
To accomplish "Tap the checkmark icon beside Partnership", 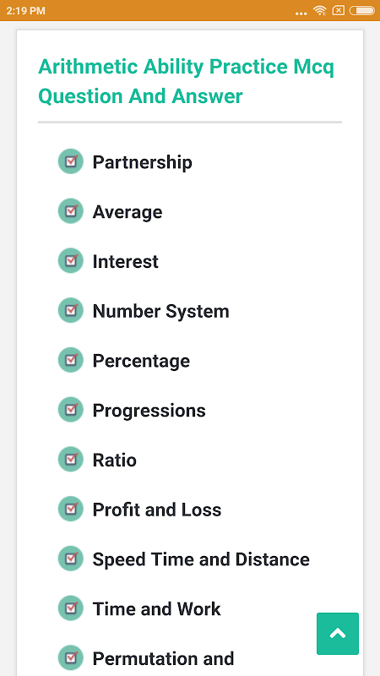I will coord(71,161).
